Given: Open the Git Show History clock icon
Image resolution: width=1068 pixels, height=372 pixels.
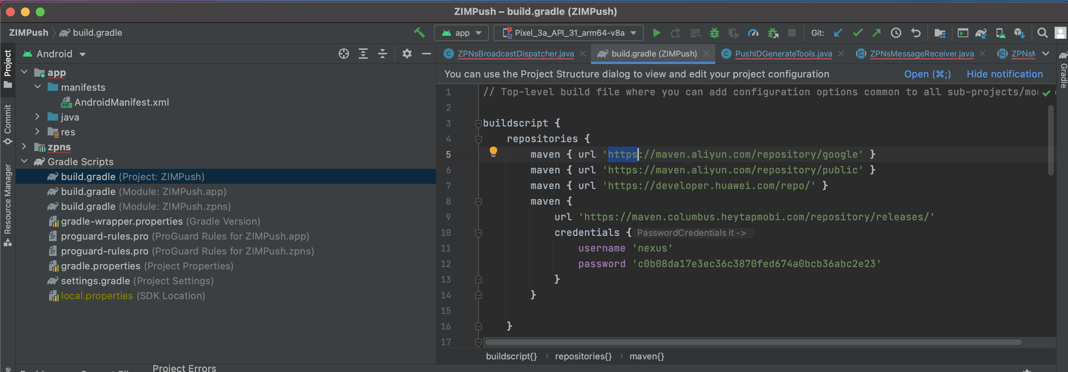Looking at the screenshot, I should (x=896, y=33).
